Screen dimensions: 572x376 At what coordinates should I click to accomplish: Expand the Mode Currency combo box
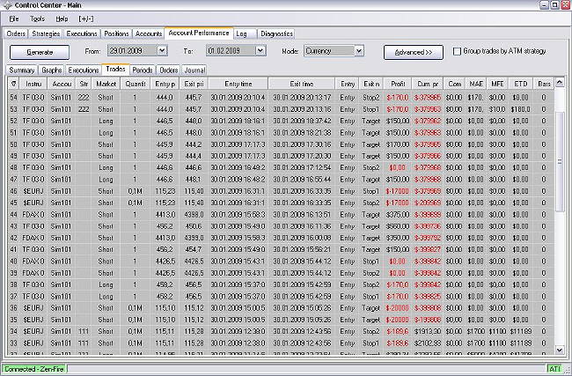coord(359,51)
